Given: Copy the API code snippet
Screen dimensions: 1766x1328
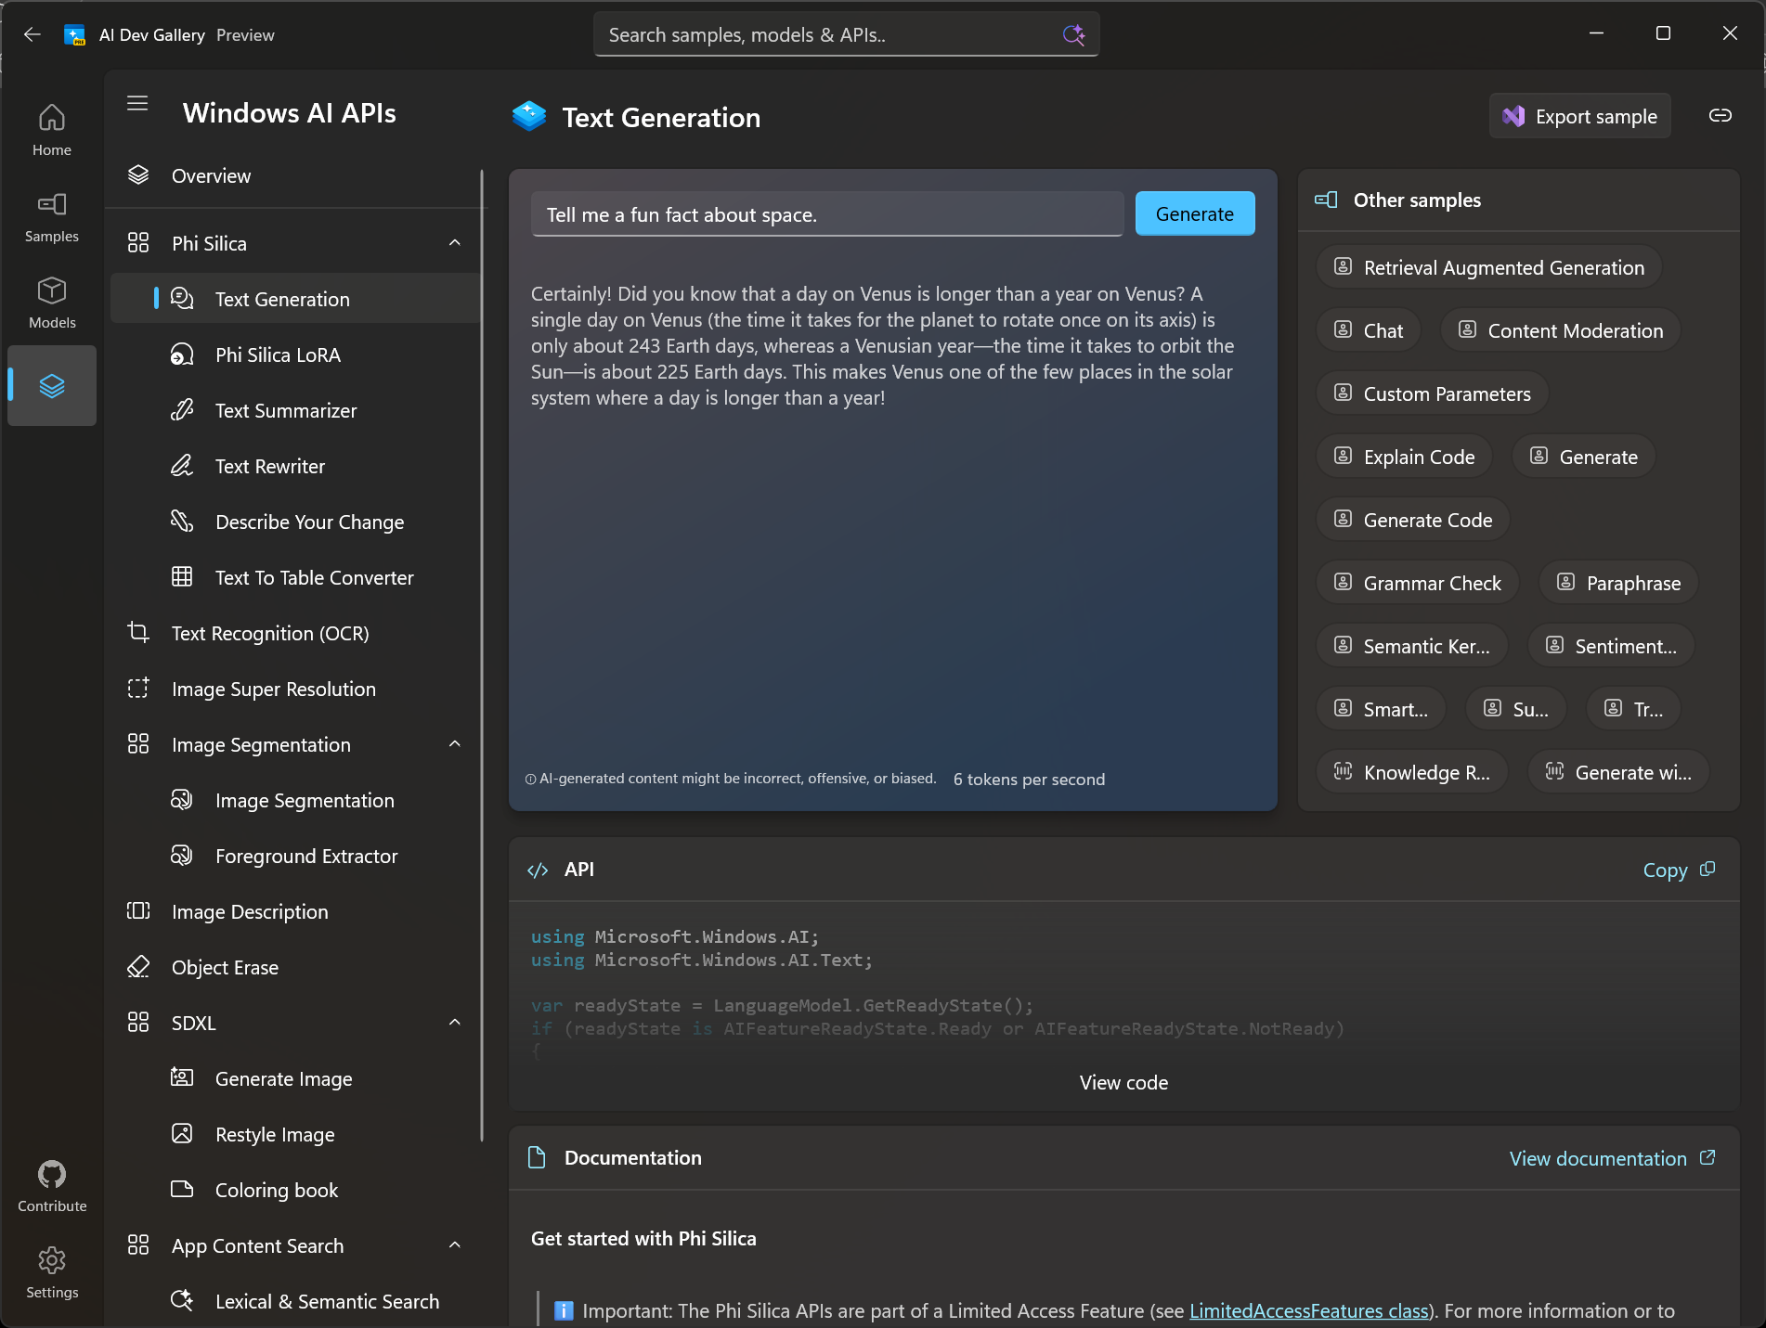Looking at the screenshot, I should point(1677,870).
